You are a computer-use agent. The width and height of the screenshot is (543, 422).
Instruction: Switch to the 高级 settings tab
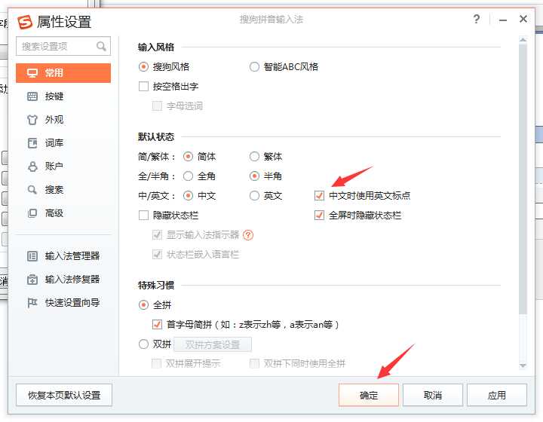pyautogui.click(x=63, y=213)
